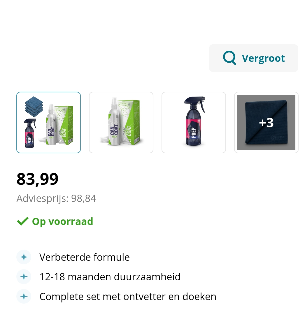The image size is (305, 324).
Task: Select the complete set thumbnail with cloths
Action: tap(49, 123)
